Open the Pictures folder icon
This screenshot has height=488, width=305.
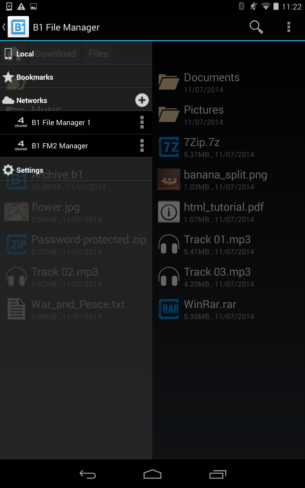click(169, 114)
